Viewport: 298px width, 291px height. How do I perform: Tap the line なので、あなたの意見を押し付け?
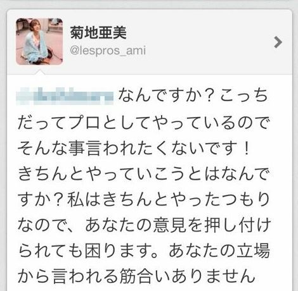(x=144, y=225)
